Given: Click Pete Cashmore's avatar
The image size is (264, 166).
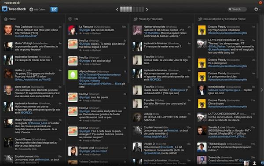Looking at the screenshot, I should coord(8,30).
